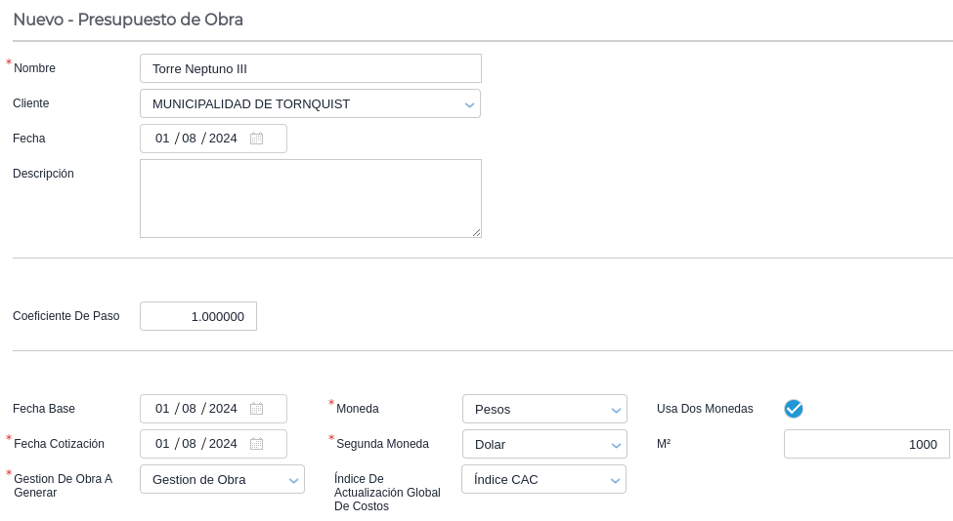
Task: Open the calendar picker for Fecha
Action: point(256,139)
